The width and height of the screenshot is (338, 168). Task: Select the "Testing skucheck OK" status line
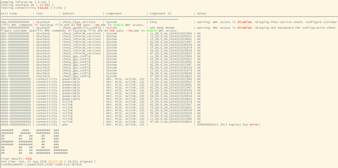pos(27,5)
